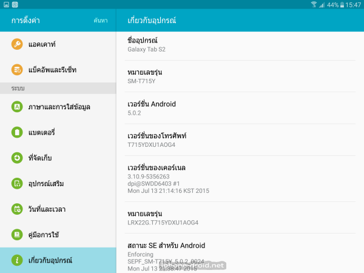Tap สถานะ SE สำหรับ Android entry
Image resolution: width=364 pixels, height=273 pixels.
pyautogui.click(x=240, y=253)
